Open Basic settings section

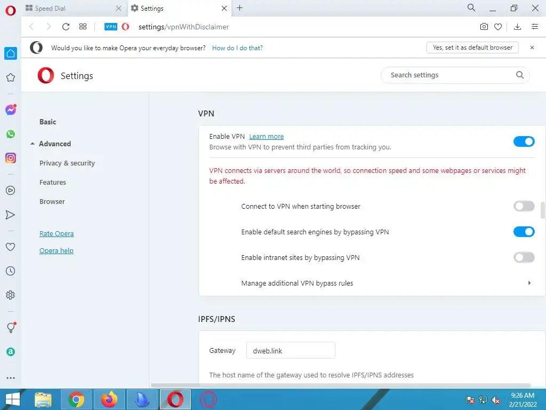[x=47, y=122]
